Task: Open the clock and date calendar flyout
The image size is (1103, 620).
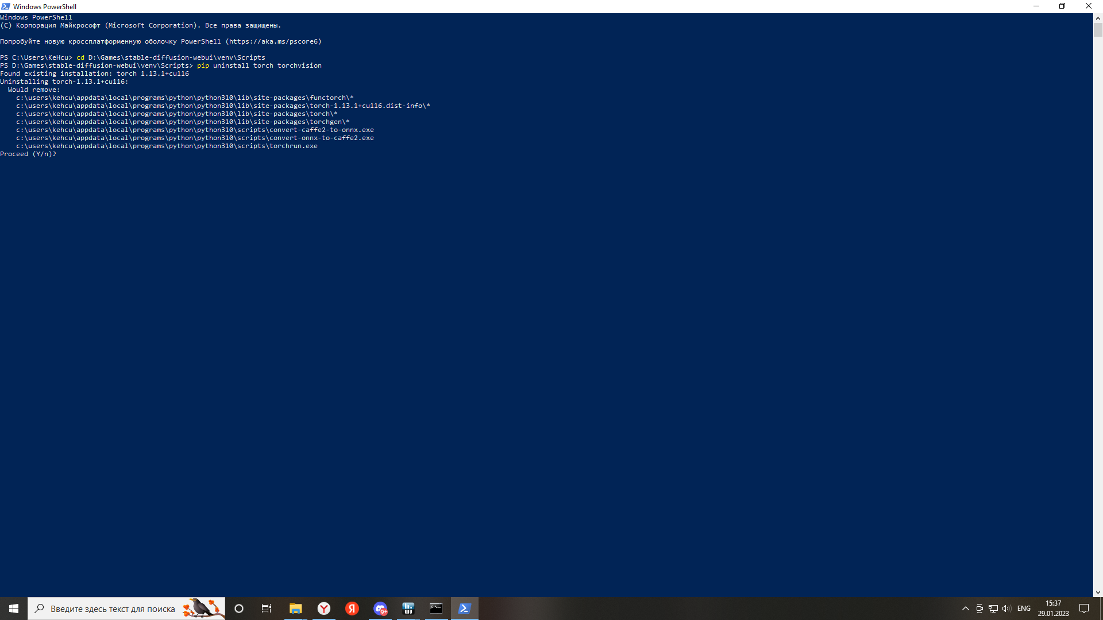Action: [1053, 609]
